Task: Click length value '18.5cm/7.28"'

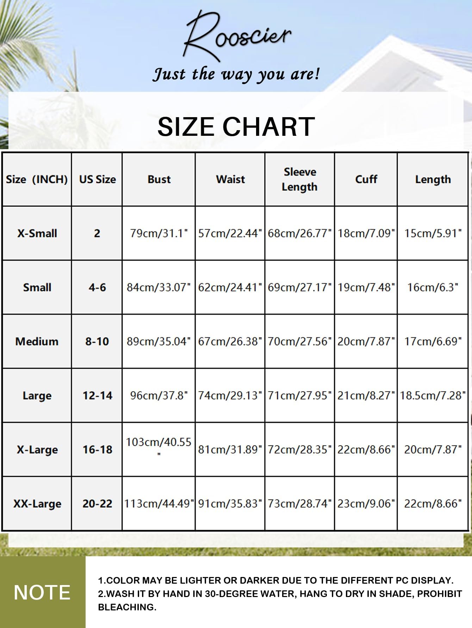Action: pyautogui.click(x=433, y=395)
